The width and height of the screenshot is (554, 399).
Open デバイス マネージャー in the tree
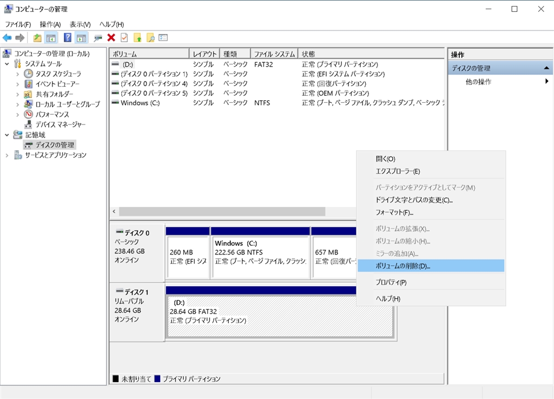[x=60, y=125]
